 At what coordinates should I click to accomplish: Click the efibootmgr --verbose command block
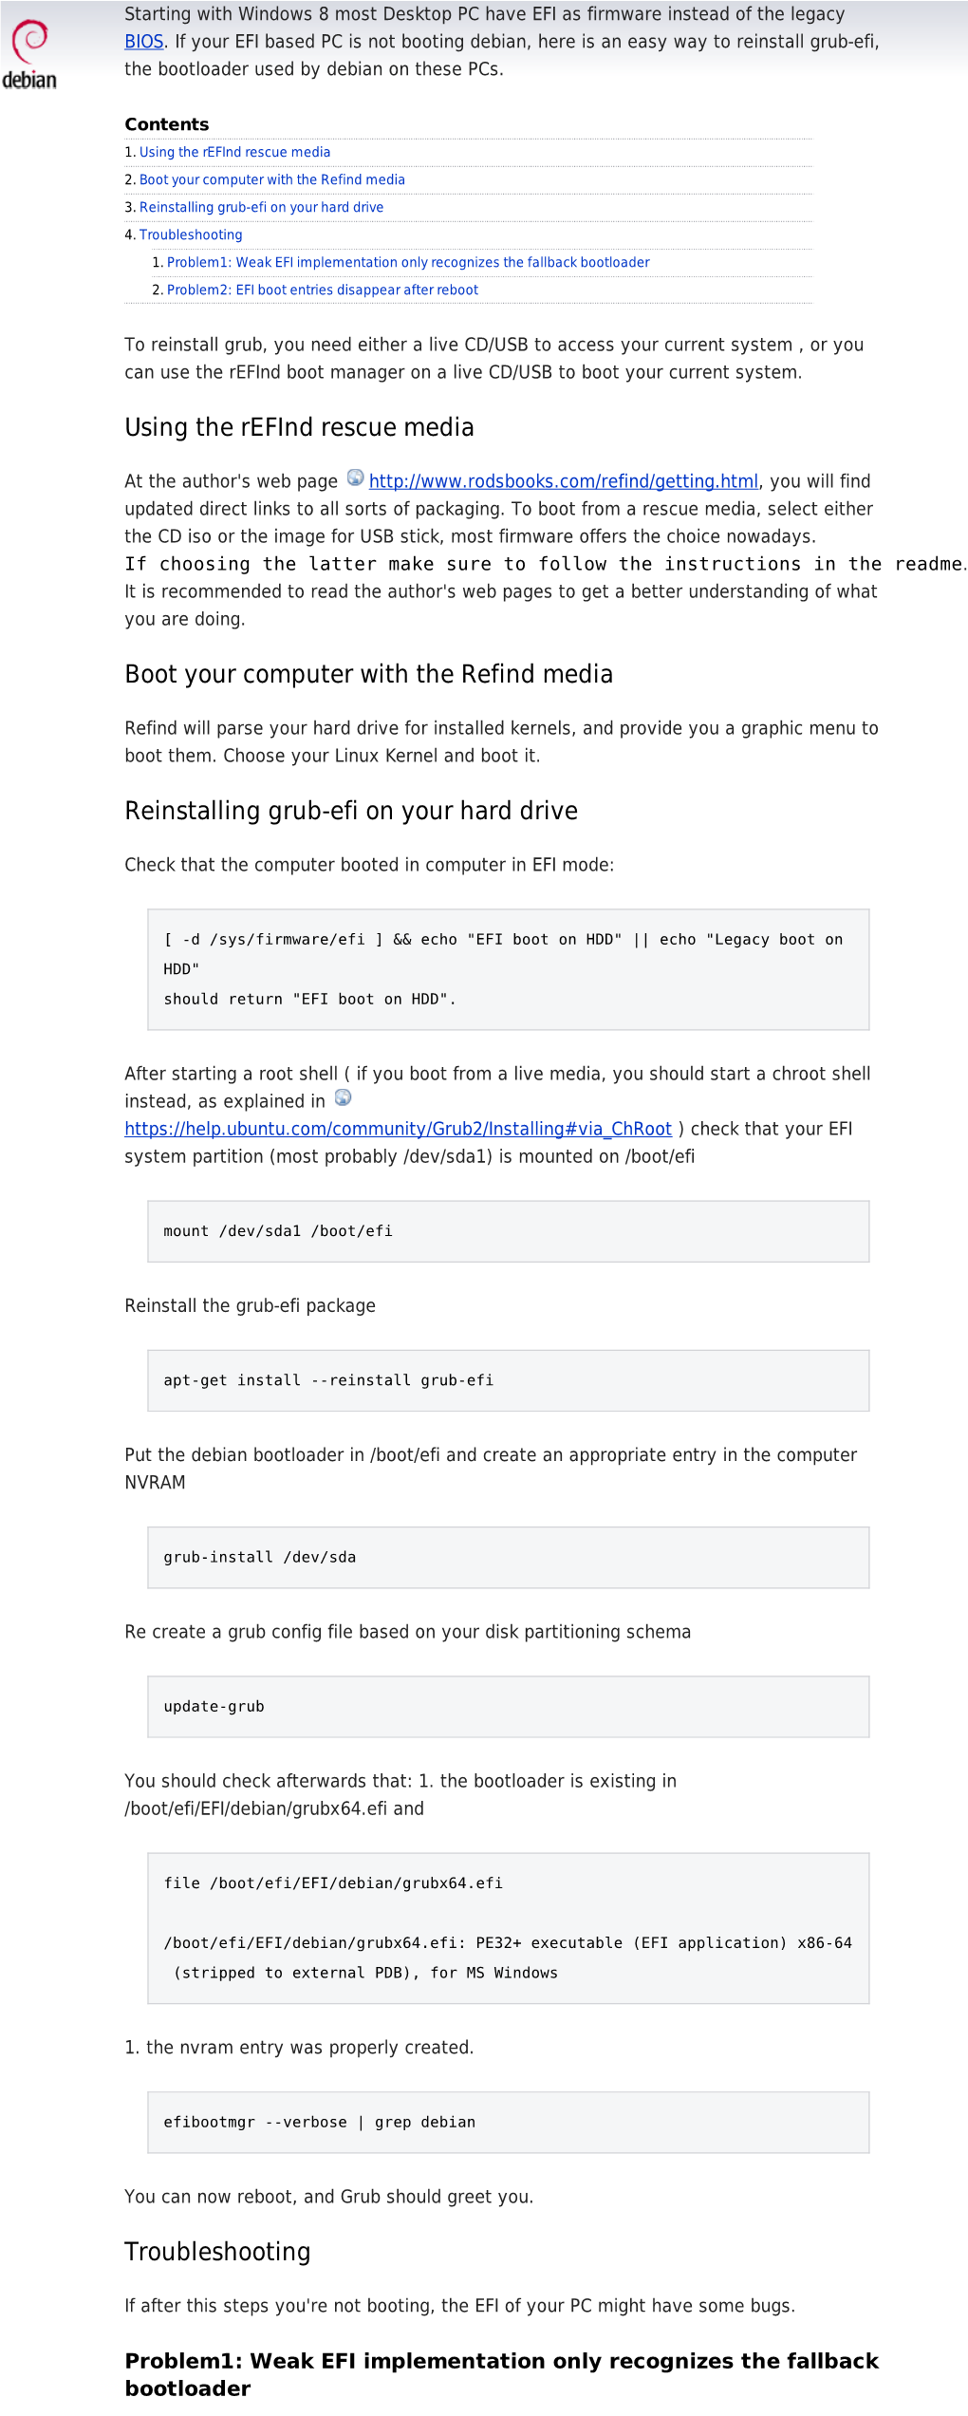point(508,2122)
